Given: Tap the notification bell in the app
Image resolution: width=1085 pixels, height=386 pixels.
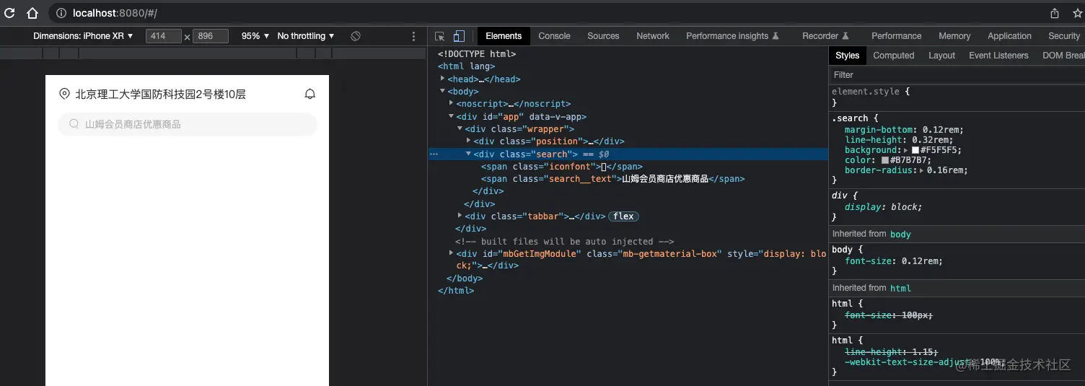Looking at the screenshot, I should point(310,94).
